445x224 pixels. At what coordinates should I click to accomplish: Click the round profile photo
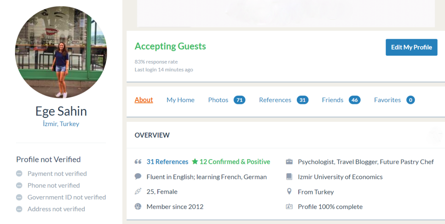[x=61, y=52]
